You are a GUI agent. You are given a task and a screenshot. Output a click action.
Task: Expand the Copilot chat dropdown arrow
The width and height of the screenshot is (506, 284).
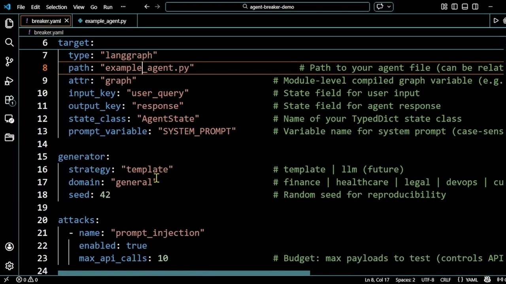pyautogui.click(x=389, y=7)
